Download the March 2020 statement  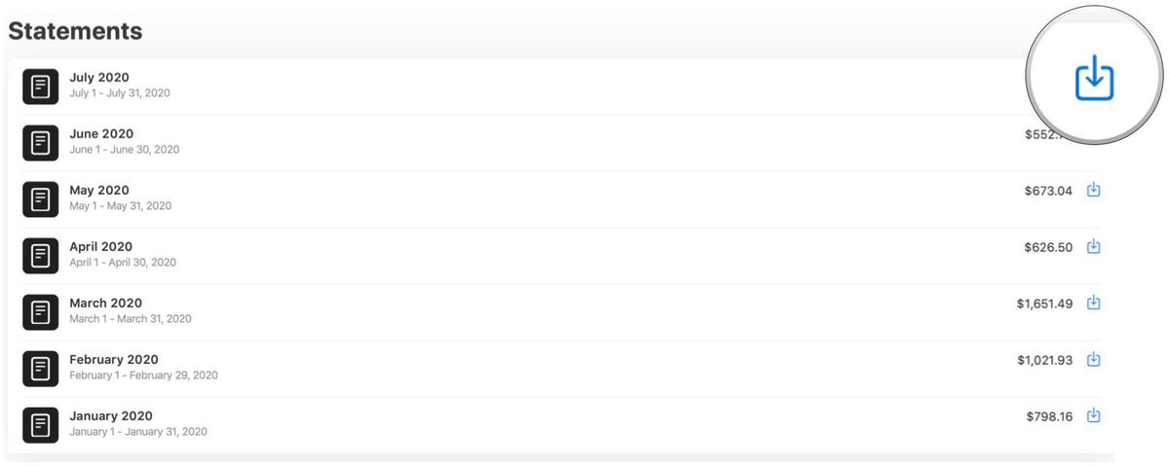click(1093, 304)
